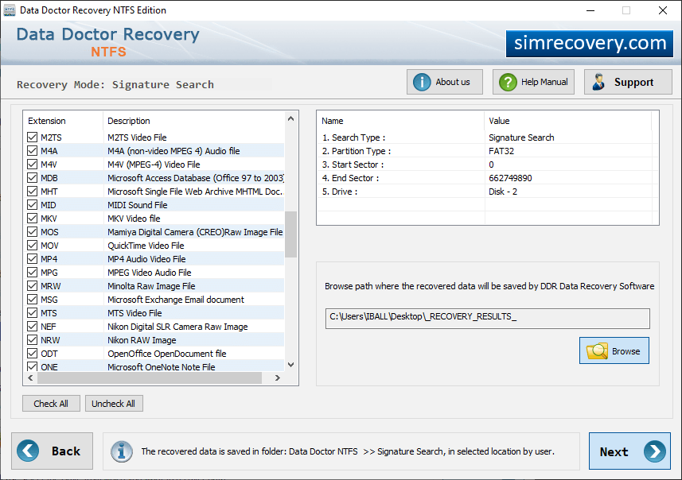This screenshot has width=682, height=480.
Task: Select the 'OpenOffice OpenDocument file' description
Action: pyautogui.click(x=167, y=354)
